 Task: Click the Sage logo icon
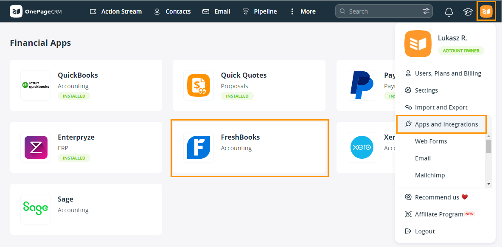pyautogui.click(x=36, y=209)
